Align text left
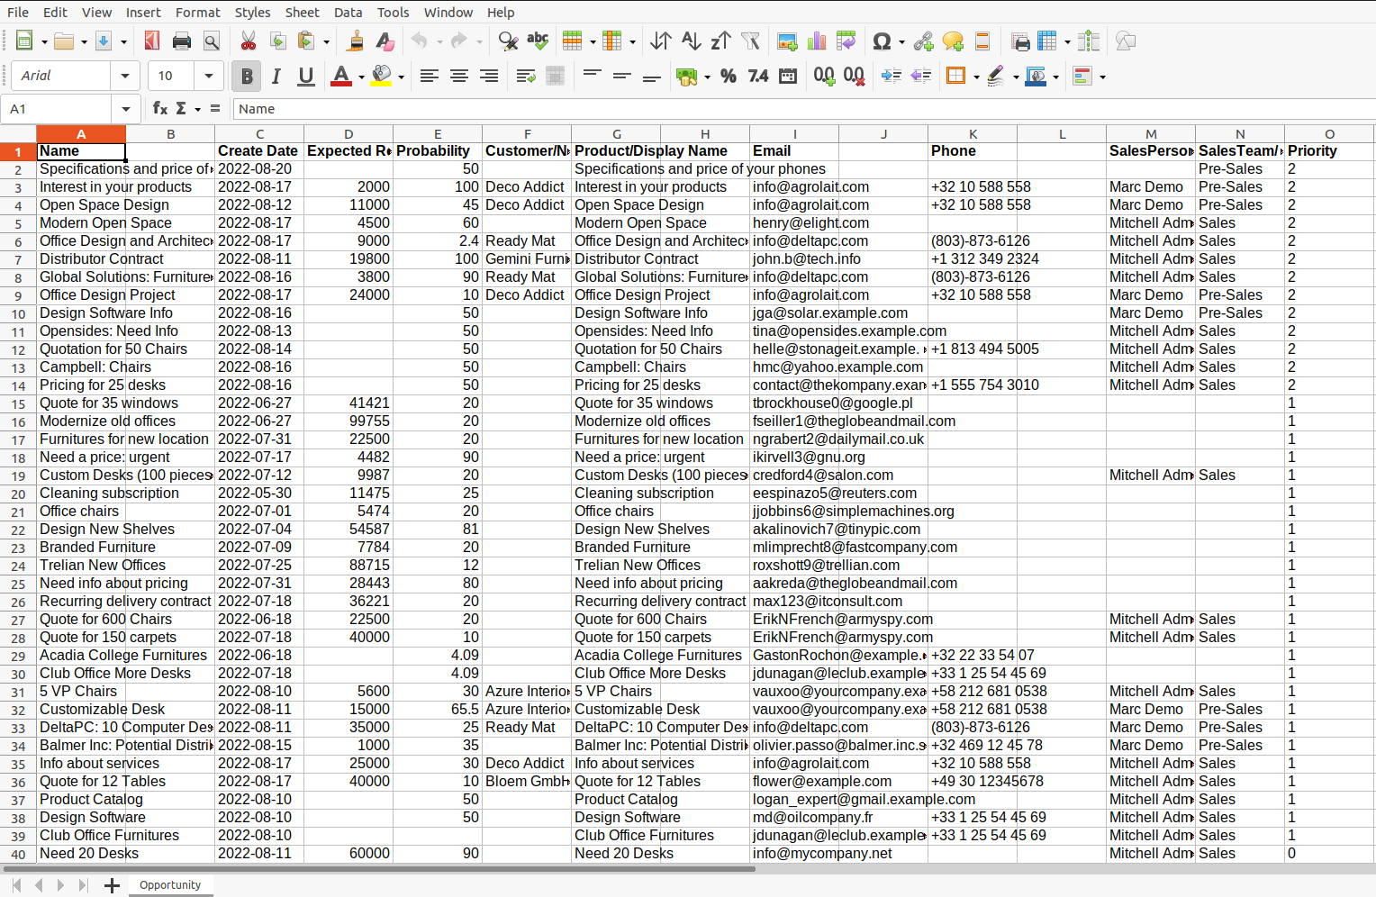The width and height of the screenshot is (1376, 897). [430, 76]
